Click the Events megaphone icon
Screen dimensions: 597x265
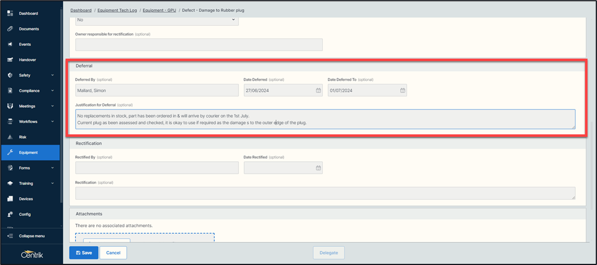point(10,44)
